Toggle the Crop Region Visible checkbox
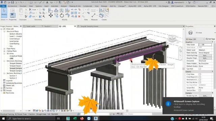Viewport: 216px width, 121px height. click(x=200, y=77)
